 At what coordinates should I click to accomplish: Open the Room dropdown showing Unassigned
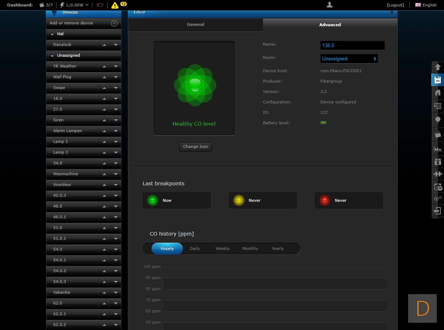349,59
